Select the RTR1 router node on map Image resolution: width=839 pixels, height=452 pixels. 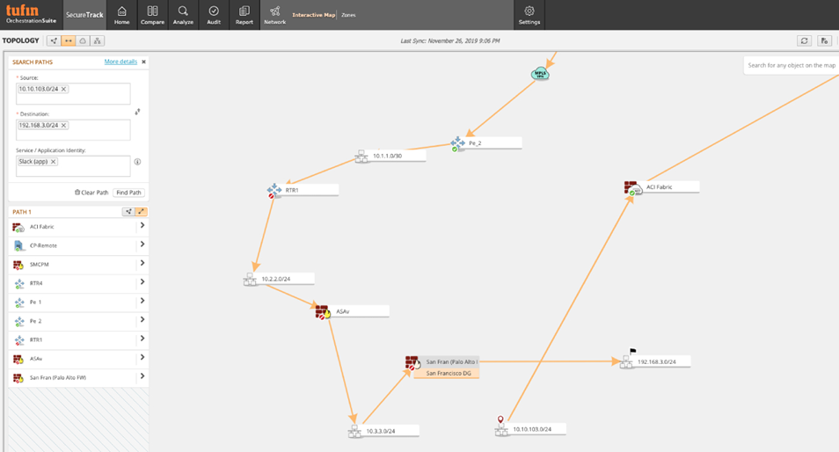pos(303,190)
